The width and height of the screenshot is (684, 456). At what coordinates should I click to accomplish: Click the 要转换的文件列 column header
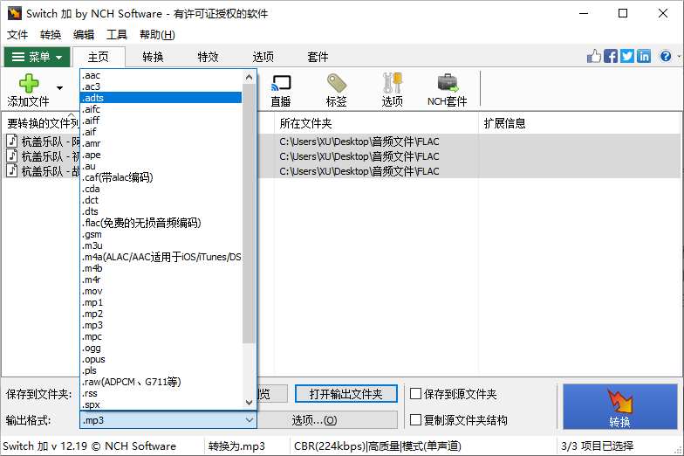42,123
